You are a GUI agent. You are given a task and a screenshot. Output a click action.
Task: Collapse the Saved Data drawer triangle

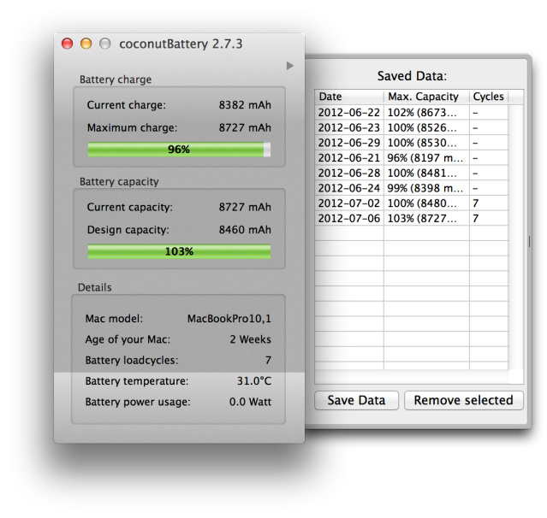(x=290, y=66)
